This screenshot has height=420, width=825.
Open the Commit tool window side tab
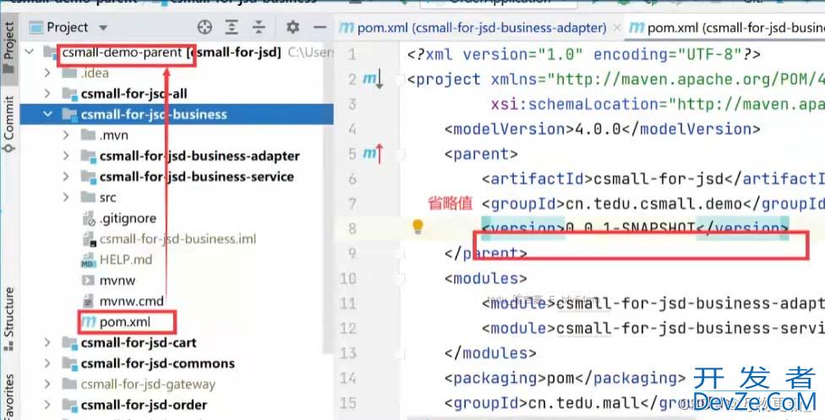[x=9, y=124]
